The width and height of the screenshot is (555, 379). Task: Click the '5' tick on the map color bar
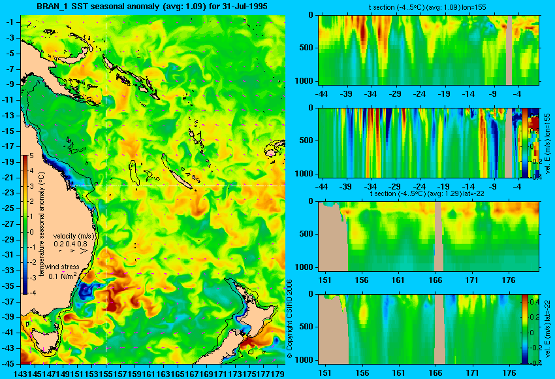click(x=31, y=156)
